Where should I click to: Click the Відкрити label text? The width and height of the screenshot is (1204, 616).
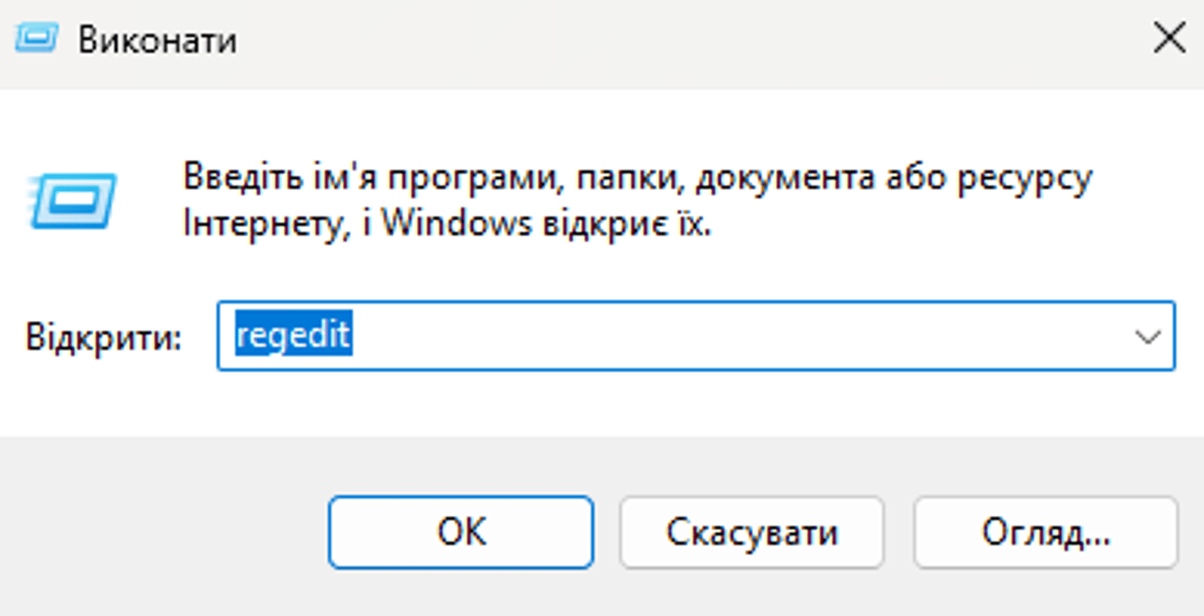pyautogui.click(x=103, y=336)
